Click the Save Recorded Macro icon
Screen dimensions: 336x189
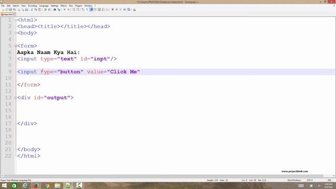[x=129, y=9]
